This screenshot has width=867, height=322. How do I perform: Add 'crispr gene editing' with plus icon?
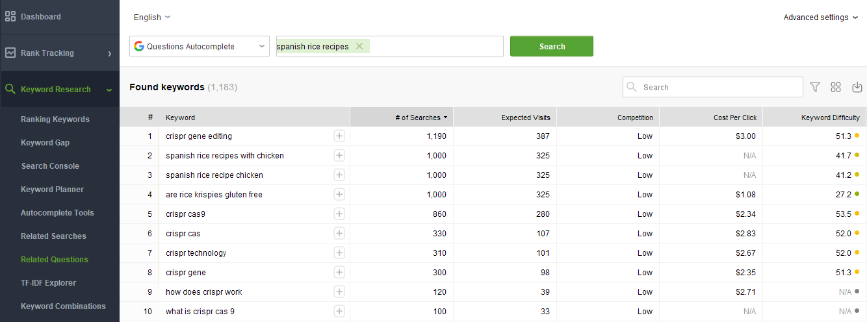point(339,136)
